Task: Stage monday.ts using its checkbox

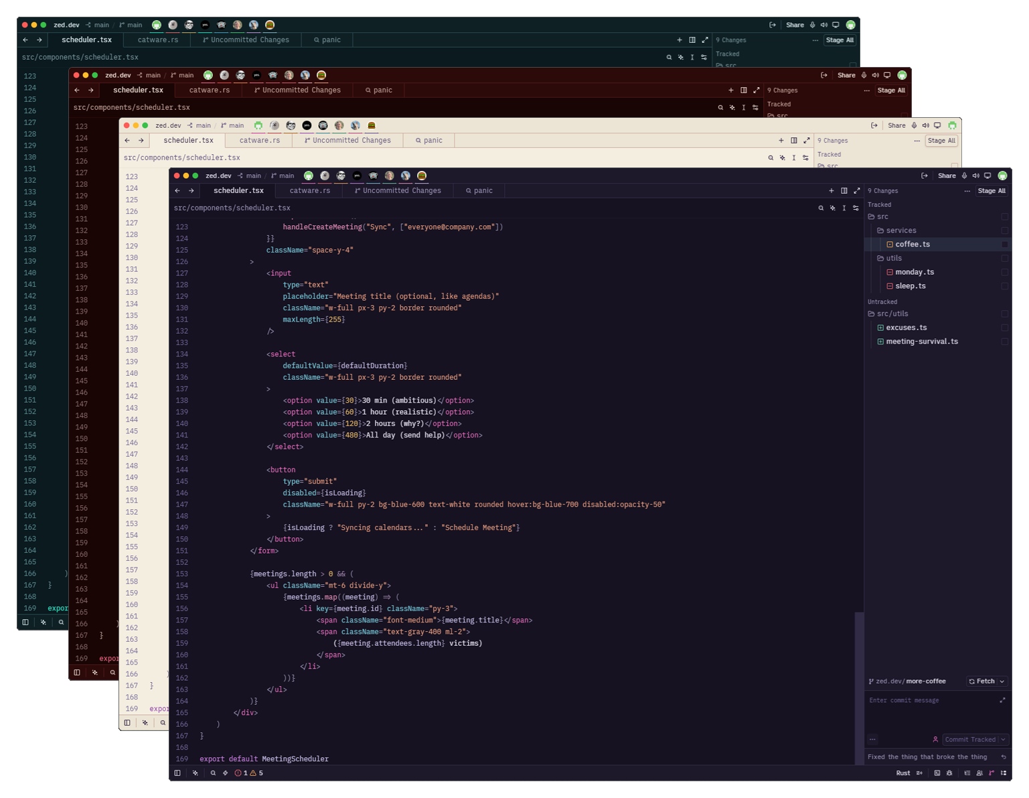Action: [1004, 272]
